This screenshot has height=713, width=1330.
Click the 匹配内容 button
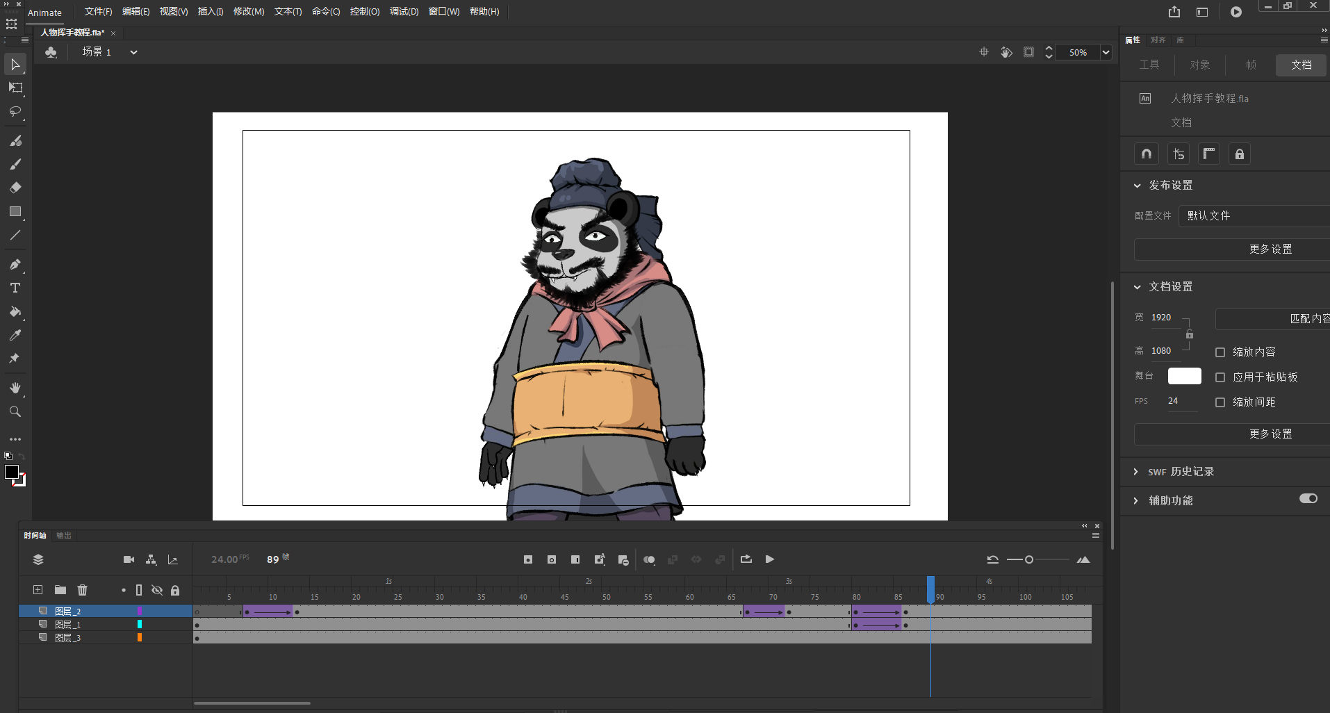(1272, 319)
